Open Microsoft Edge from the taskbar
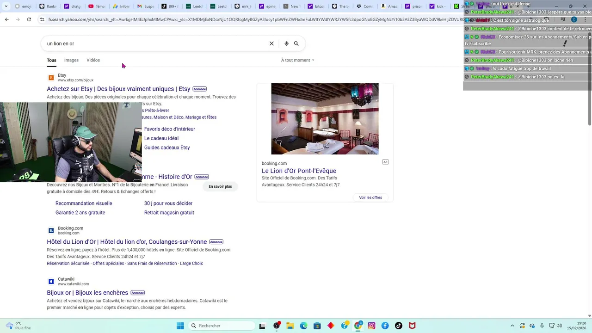The height and width of the screenshot is (333, 592). click(303, 326)
